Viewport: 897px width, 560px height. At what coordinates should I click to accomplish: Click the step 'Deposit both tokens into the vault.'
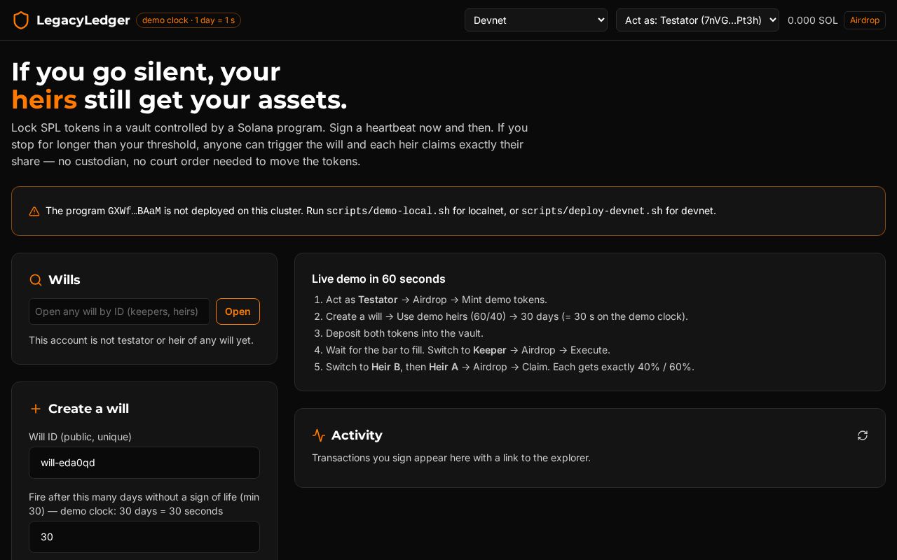[404, 333]
